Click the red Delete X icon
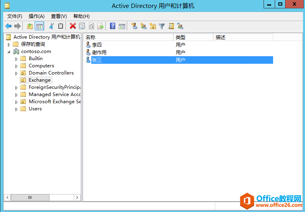 (x=73, y=26)
